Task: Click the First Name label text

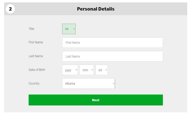Action: tap(36, 42)
